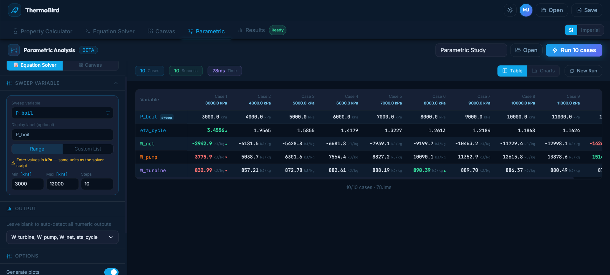Click the 10 Success stat chip

pyautogui.click(x=186, y=71)
